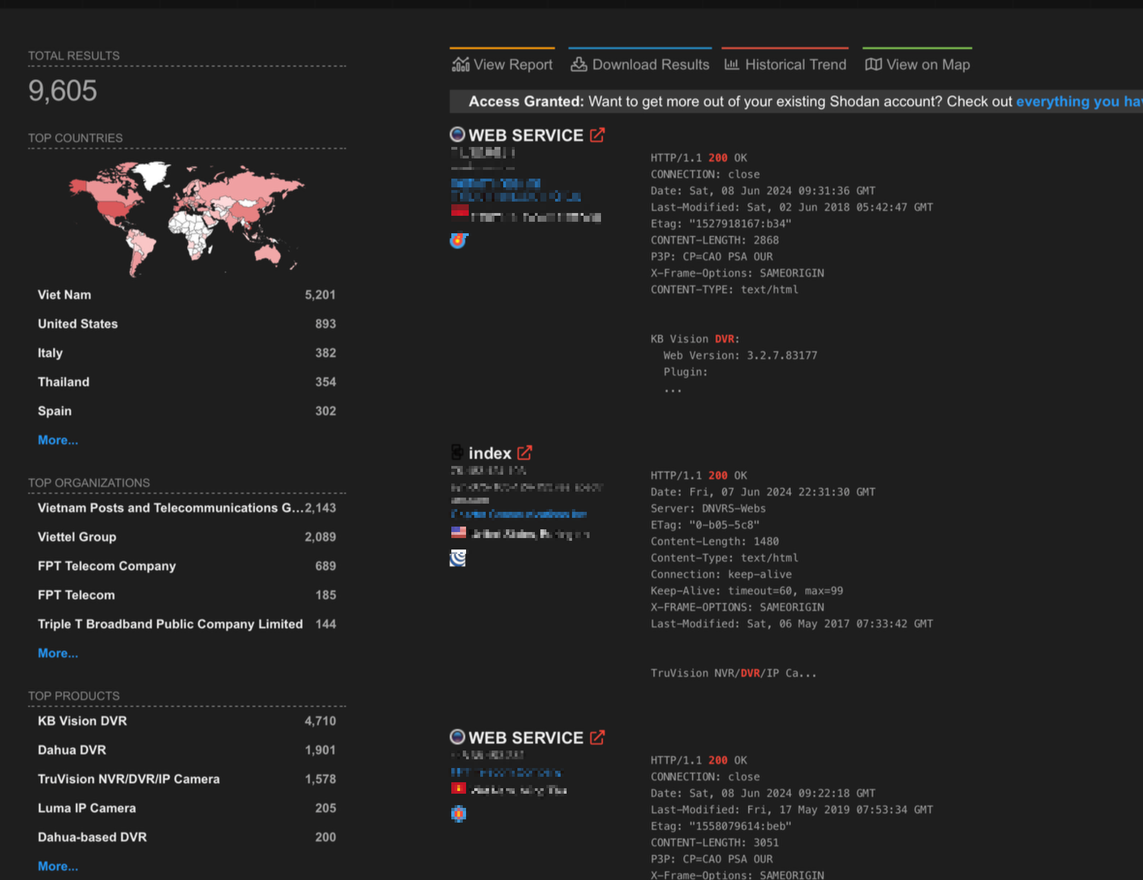The width and height of the screenshot is (1143, 880).
Task: Click the Historical Trend bar chart icon
Action: click(x=732, y=65)
